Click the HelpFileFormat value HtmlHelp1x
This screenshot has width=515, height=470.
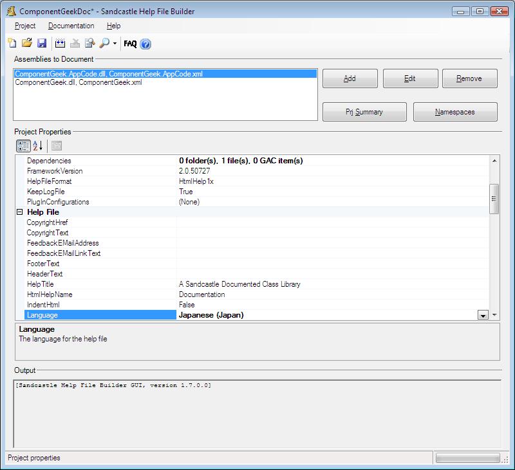tap(196, 181)
